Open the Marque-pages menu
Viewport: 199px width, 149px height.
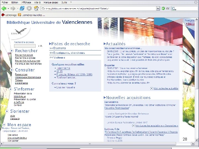[x=51, y=2]
